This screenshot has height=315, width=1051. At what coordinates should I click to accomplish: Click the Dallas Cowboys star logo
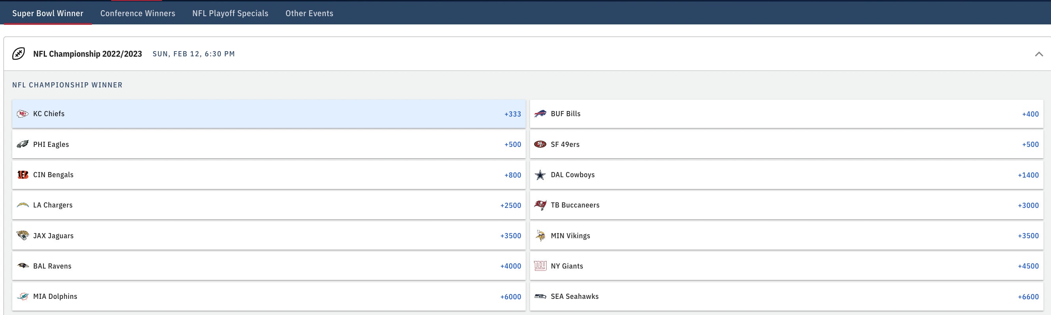540,175
